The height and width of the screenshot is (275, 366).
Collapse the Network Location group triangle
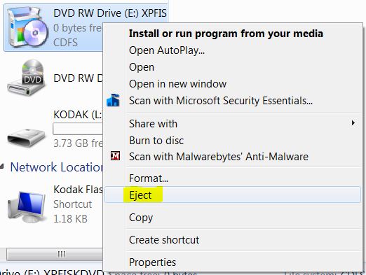(x=2, y=167)
